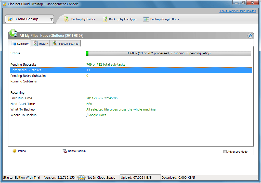
Task: Open the Backup Settings tab
Action: [x=66, y=44]
